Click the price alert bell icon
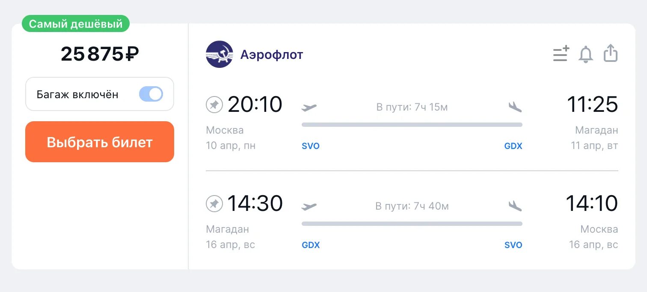 tap(586, 54)
